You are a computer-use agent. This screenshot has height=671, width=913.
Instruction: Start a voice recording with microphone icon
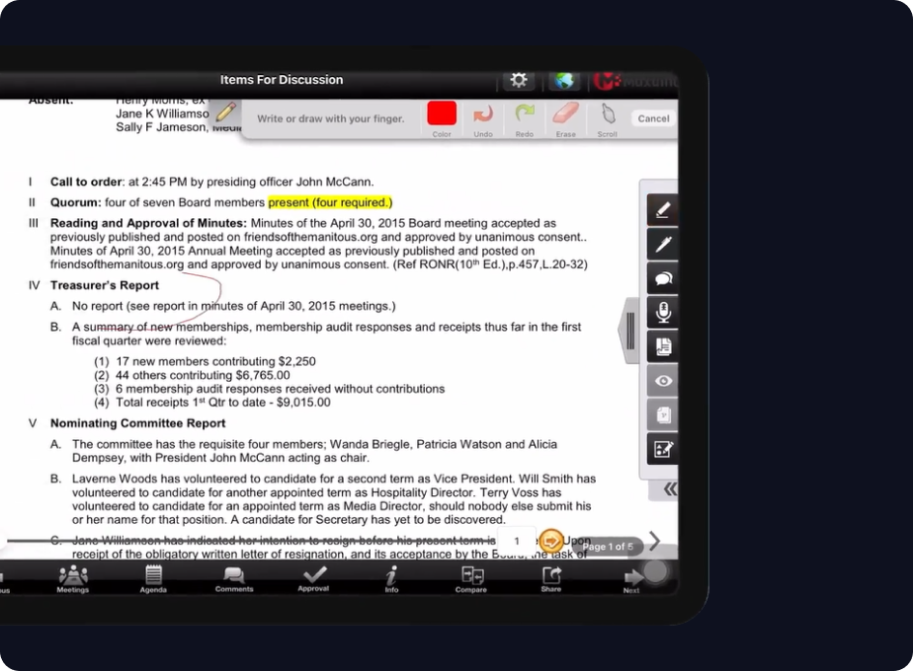point(662,313)
